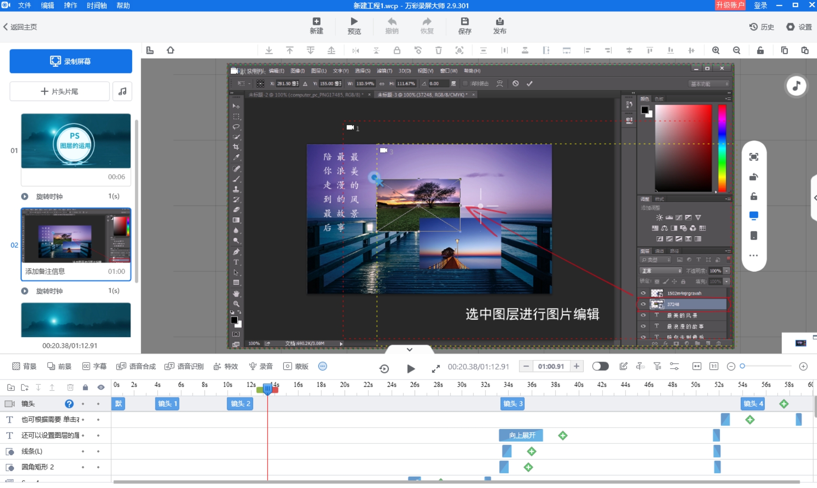Image resolution: width=817 pixels, height=488 pixels.
Task: Play the timeline with the play button
Action: pos(411,369)
